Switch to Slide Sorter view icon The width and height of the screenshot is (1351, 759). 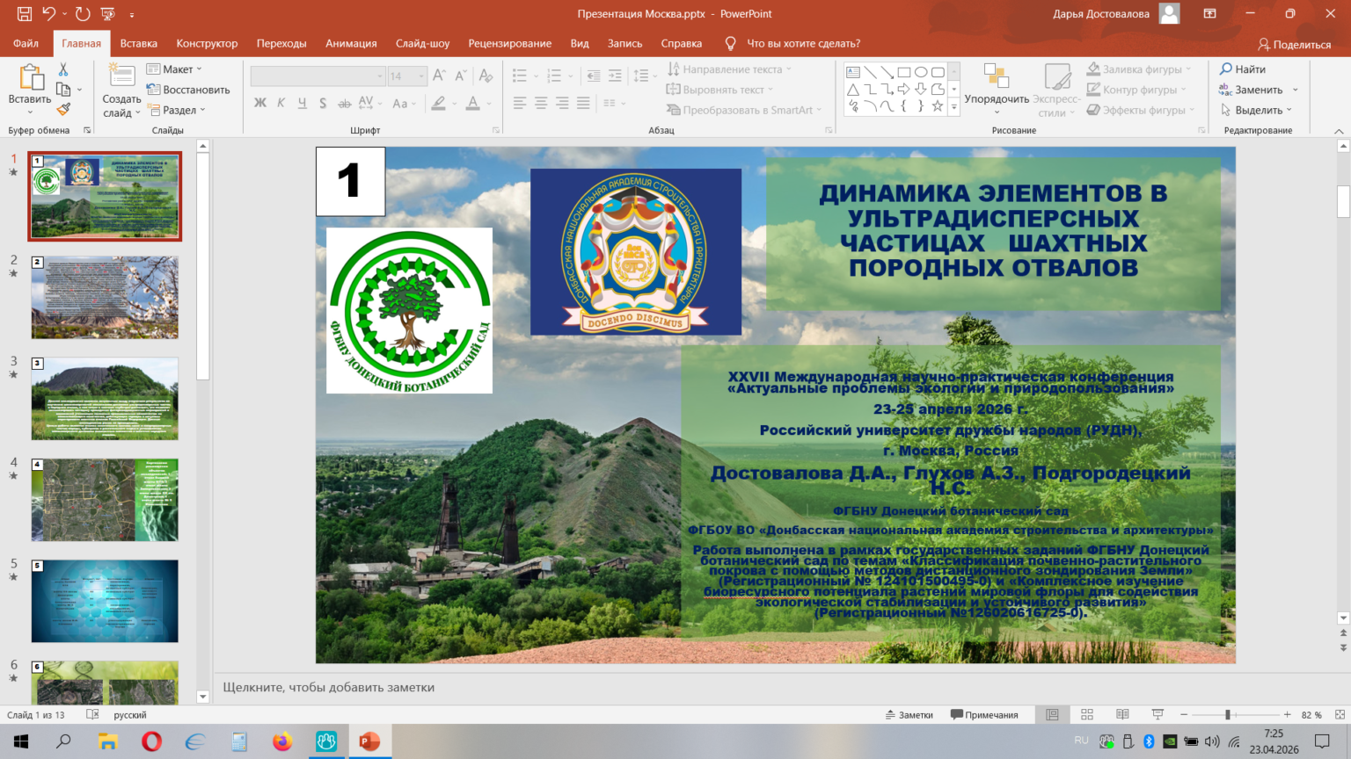pos(1087,715)
